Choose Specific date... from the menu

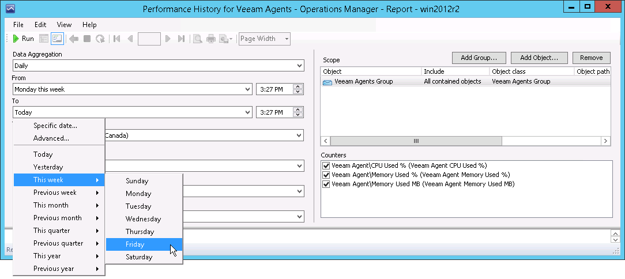pyautogui.click(x=59, y=126)
